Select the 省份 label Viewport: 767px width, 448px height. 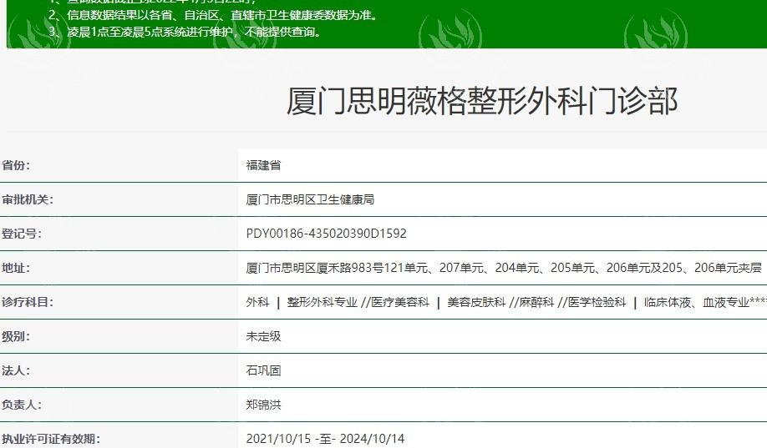pyautogui.click(x=16, y=165)
